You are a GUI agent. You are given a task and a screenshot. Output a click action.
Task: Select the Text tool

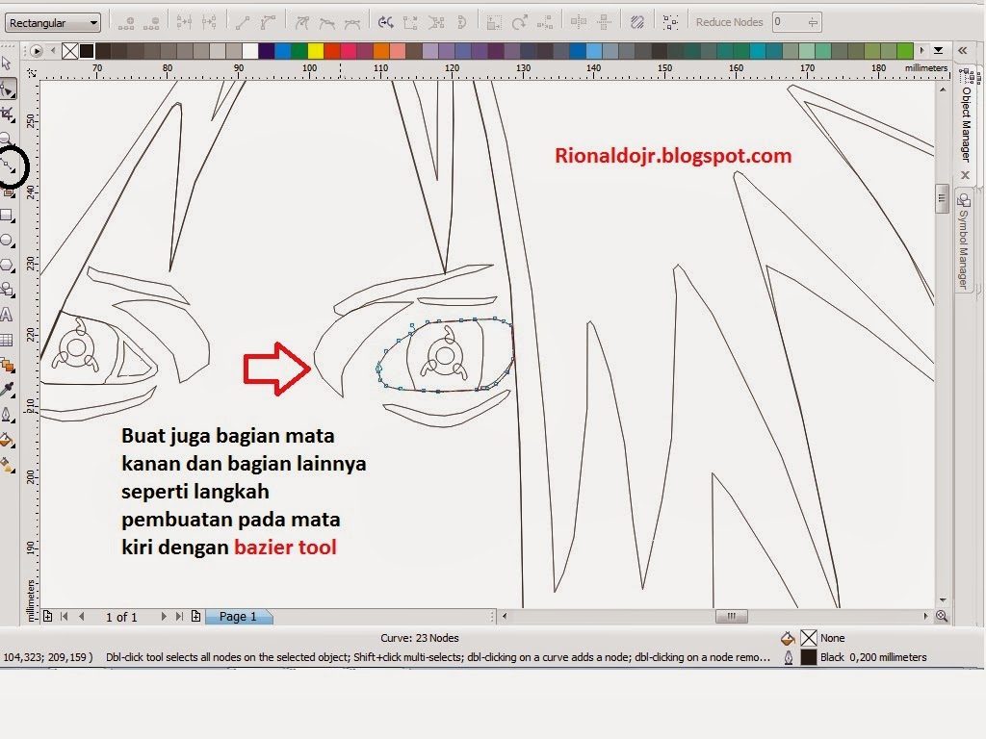7,315
